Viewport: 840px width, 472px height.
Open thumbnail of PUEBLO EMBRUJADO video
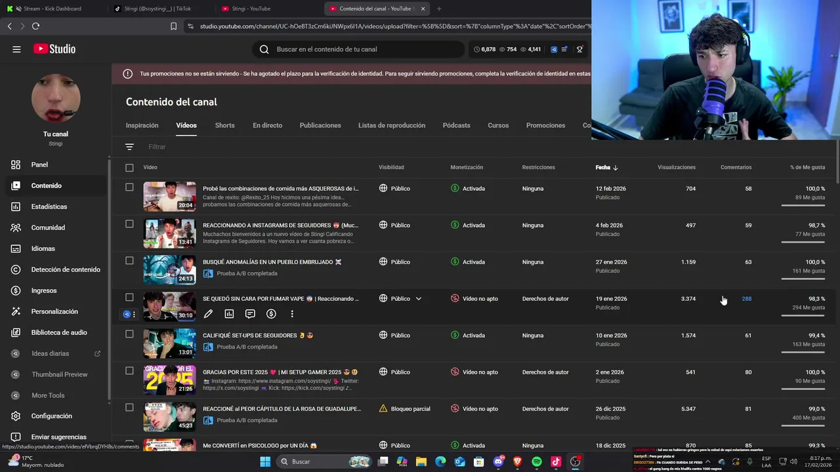pos(169,269)
